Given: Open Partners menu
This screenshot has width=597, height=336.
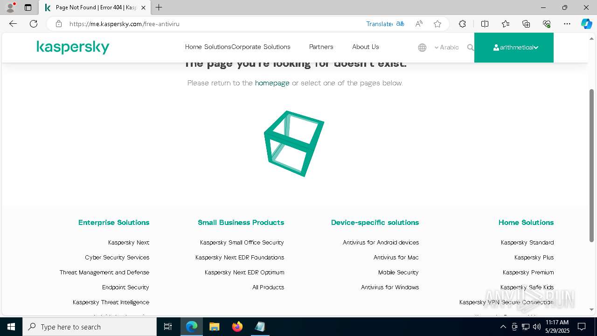Looking at the screenshot, I should [321, 47].
